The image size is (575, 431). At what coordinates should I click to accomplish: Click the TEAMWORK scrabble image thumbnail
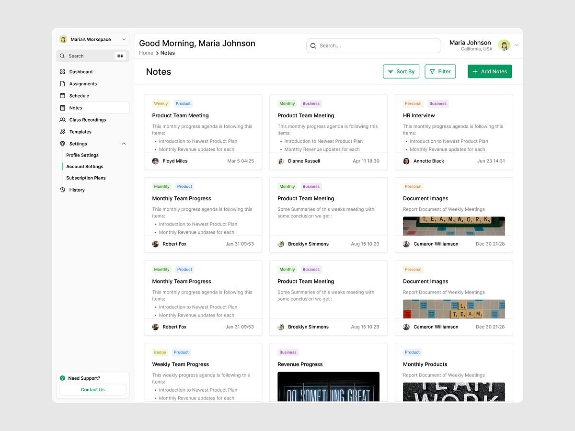coord(453,225)
